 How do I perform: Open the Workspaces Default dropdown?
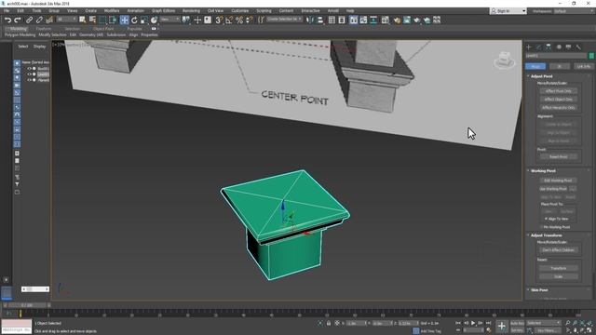pyautogui.click(x=574, y=11)
